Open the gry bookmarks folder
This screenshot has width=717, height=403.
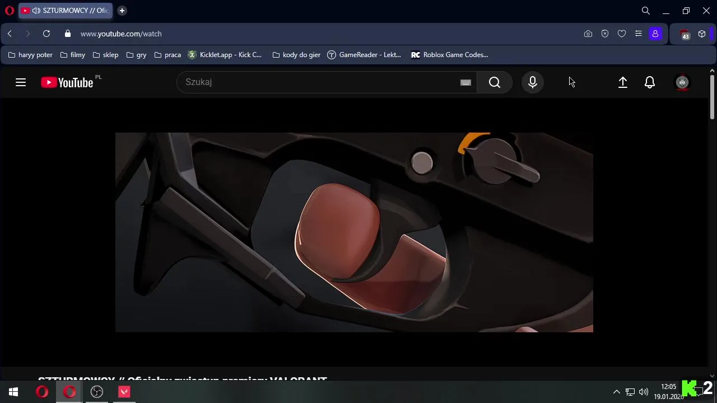point(137,55)
